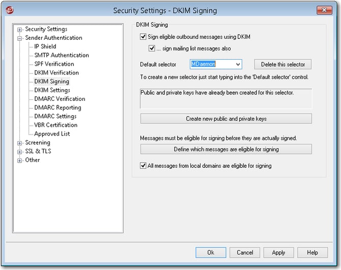This screenshot has height=270, width=341.
Task: Expand the SSL & TLS tree node
Action: [19, 152]
